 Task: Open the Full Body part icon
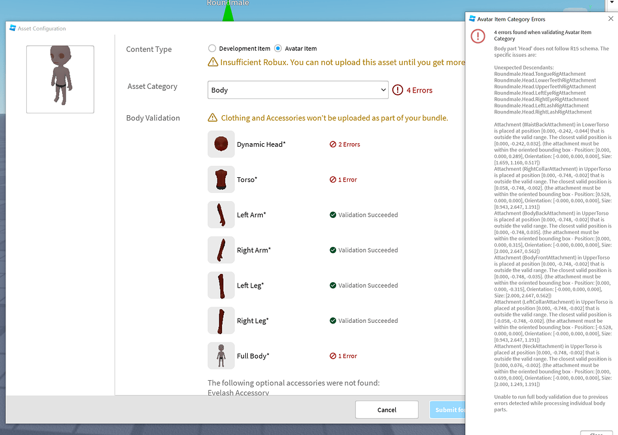[221, 356]
